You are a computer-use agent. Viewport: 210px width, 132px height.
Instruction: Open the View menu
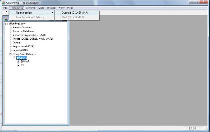(x=62, y=8)
